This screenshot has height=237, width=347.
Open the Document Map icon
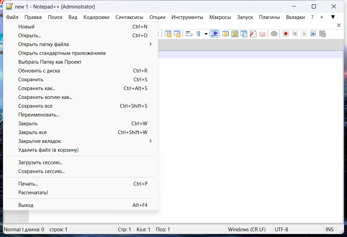pos(234,34)
